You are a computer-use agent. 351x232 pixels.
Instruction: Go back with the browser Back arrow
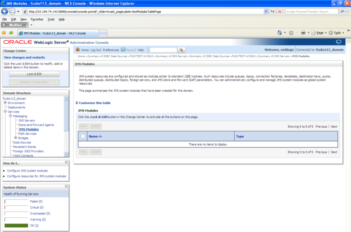click(4, 11)
